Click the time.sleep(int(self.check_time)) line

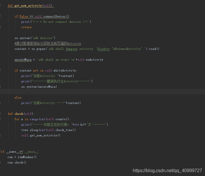tap(48, 130)
